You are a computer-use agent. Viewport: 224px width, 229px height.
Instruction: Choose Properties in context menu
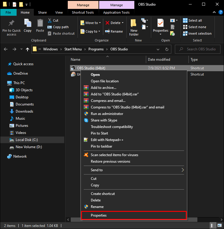click(134, 215)
